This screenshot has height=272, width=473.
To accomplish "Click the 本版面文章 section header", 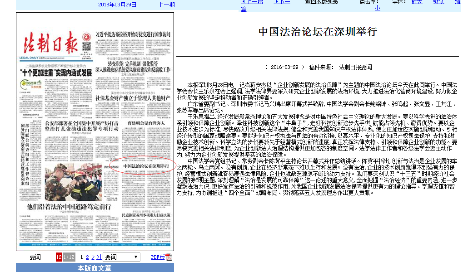I will pyautogui.click(x=95, y=268).
